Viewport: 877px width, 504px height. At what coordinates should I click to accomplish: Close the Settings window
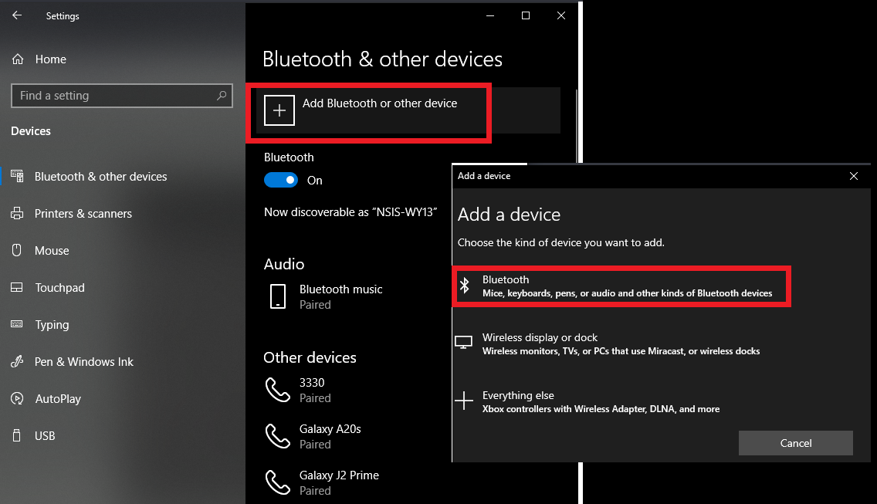[x=561, y=15]
